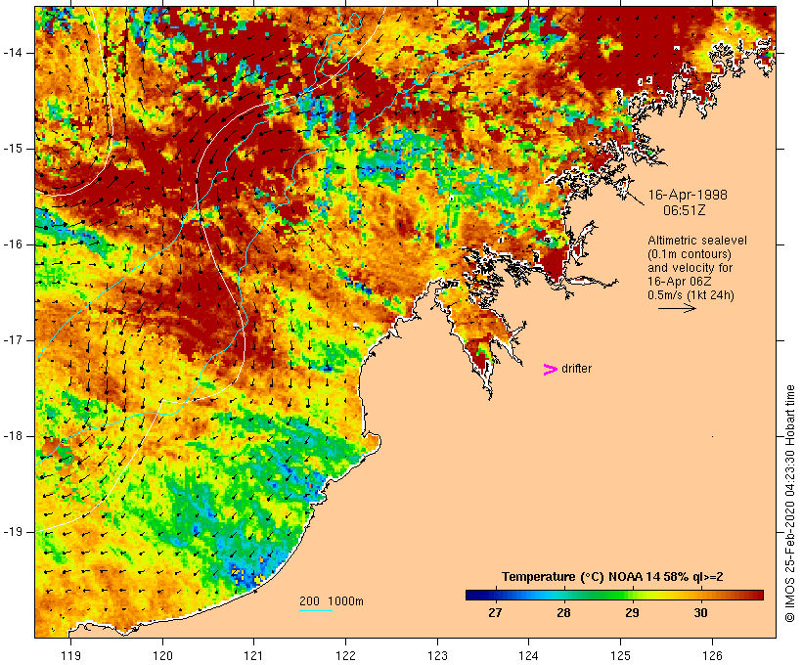Screen dimensions: 802x665
Task: Click the latitude label '-14'
Action: [x=13, y=53]
